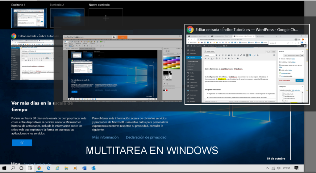This screenshot has width=316, height=173.
Task: Show hidden tray icons with the chevron
Action: click(x=267, y=168)
